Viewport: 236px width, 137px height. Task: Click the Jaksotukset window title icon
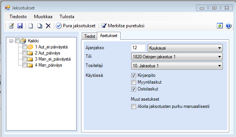(x=8, y=8)
